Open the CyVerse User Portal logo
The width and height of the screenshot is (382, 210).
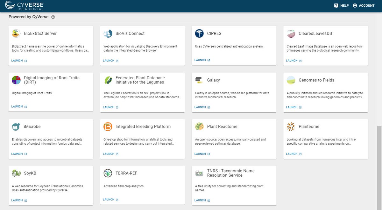point(25,6)
